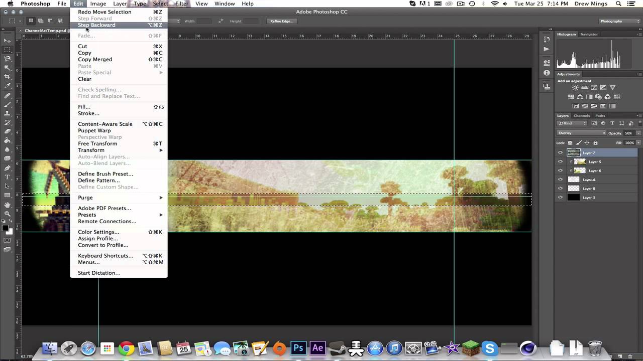The height and width of the screenshot is (361, 643).
Task: Switch to the Paths tab
Action: [x=600, y=116]
